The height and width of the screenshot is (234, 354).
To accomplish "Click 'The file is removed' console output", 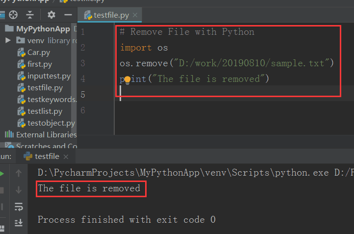I will pyautogui.click(x=89, y=188).
